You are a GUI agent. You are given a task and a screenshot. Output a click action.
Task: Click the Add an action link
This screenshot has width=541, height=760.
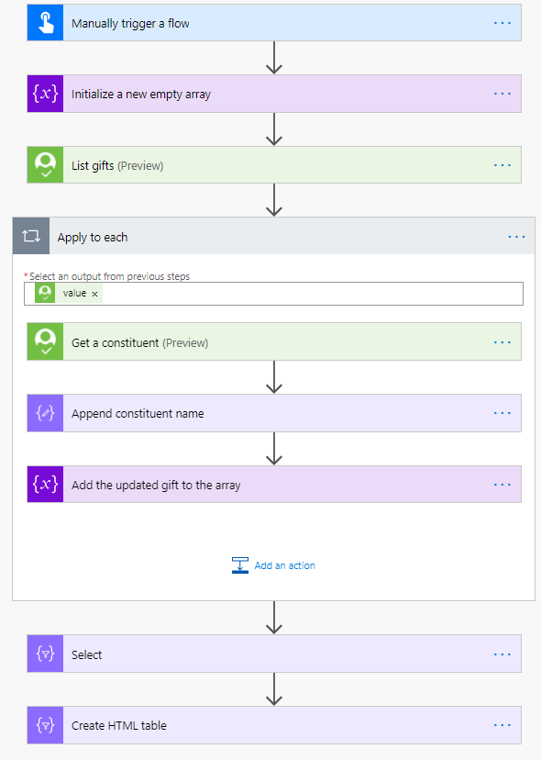pyautogui.click(x=273, y=565)
